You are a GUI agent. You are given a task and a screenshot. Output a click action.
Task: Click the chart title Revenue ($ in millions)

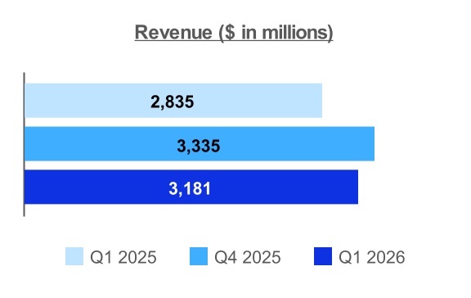(234, 33)
